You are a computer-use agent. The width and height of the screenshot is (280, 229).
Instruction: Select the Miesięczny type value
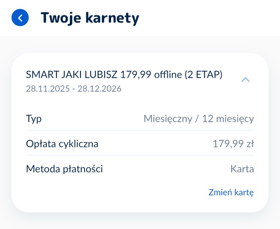coord(168,119)
